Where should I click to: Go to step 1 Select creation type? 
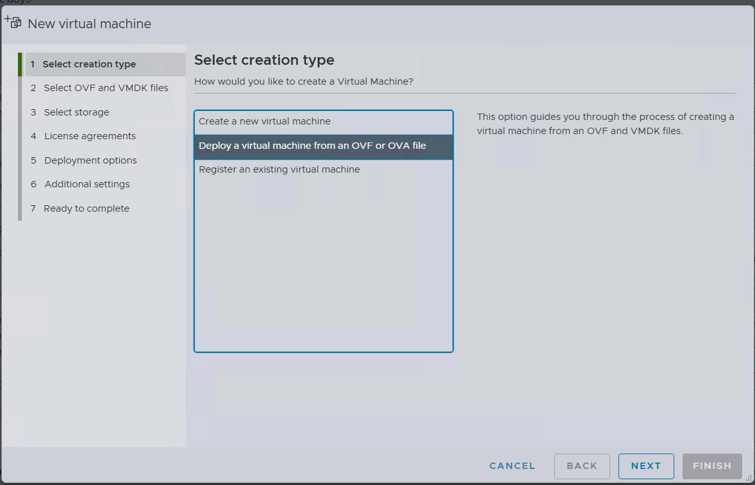coord(89,64)
